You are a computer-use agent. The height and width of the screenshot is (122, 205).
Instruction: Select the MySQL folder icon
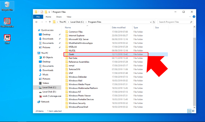click(67, 50)
